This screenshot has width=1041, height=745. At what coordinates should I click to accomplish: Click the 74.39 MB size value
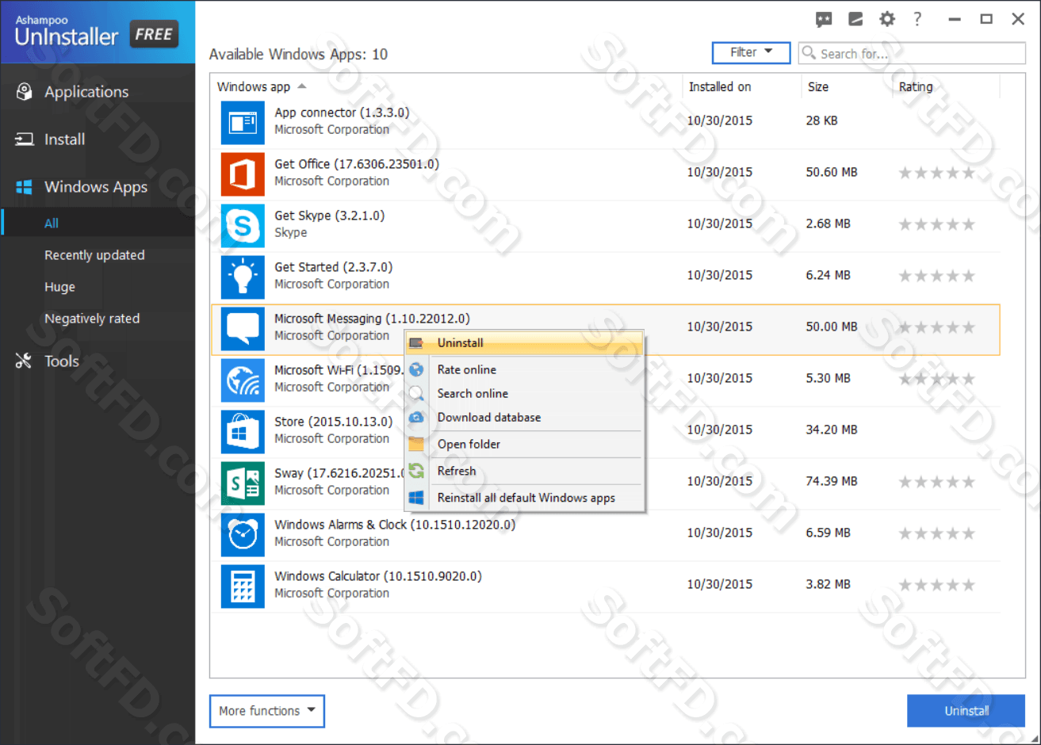tap(832, 481)
